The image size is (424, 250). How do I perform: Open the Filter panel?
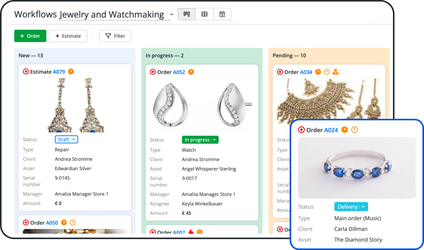[x=115, y=36]
